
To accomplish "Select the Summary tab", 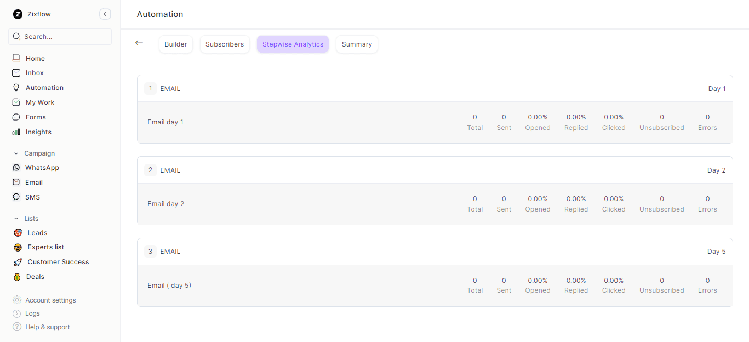I will pyautogui.click(x=357, y=44).
